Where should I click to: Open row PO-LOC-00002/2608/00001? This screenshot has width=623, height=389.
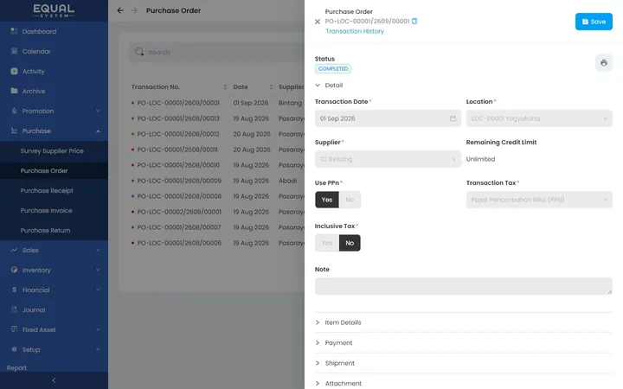pyautogui.click(x=217, y=212)
